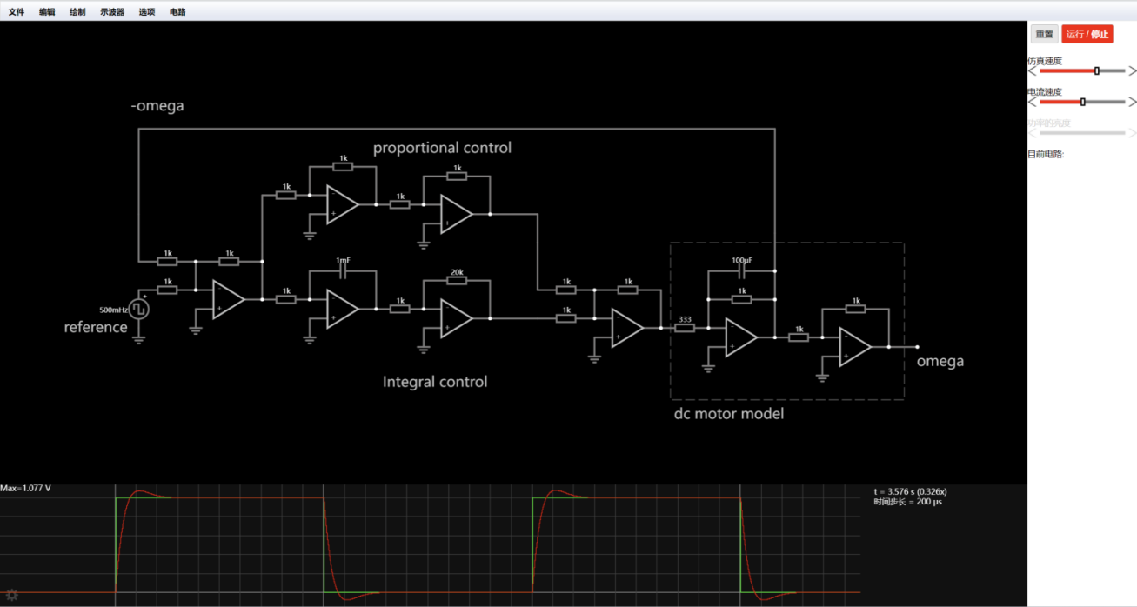Select 1k resistor feeding the 1mF integrator
Image resolution: width=1137 pixels, height=607 pixels.
(x=285, y=299)
